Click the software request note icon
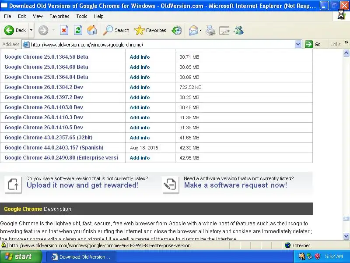 171,185
